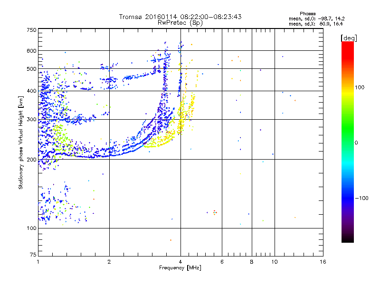380x285 pixels.
Task: Click the y-axis tick label "750"
Action: pos(31,30)
